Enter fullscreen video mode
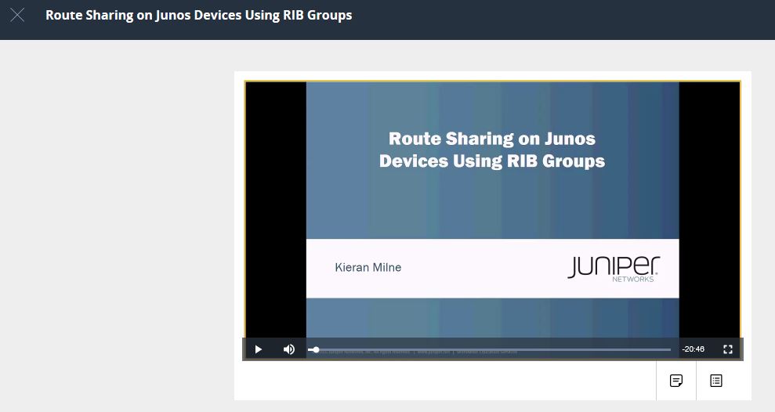The width and height of the screenshot is (775, 412). (727, 349)
